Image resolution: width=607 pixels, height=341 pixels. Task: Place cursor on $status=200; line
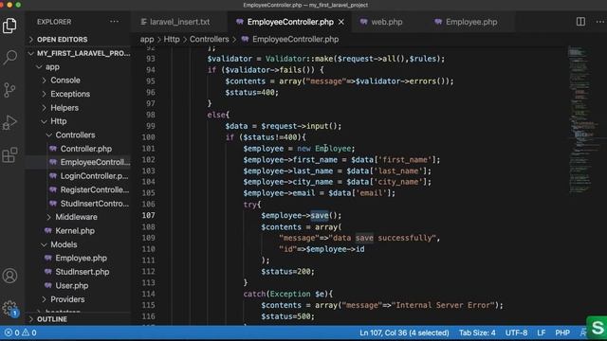(x=288, y=272)
